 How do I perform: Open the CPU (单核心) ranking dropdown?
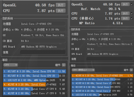coord(83,70)
